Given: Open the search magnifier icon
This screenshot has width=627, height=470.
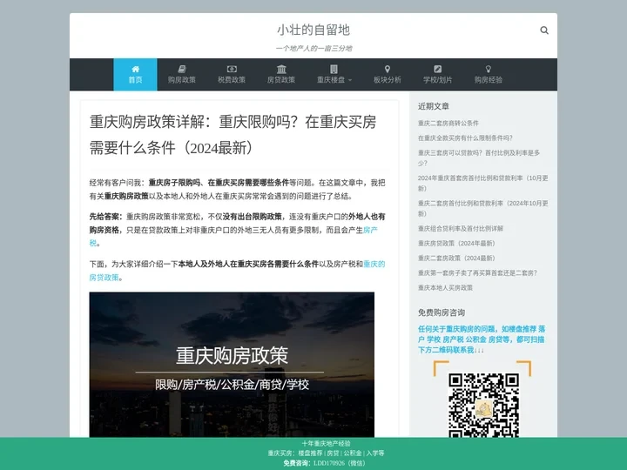Looking at the screenshot, I should click(x=543, y=30).
